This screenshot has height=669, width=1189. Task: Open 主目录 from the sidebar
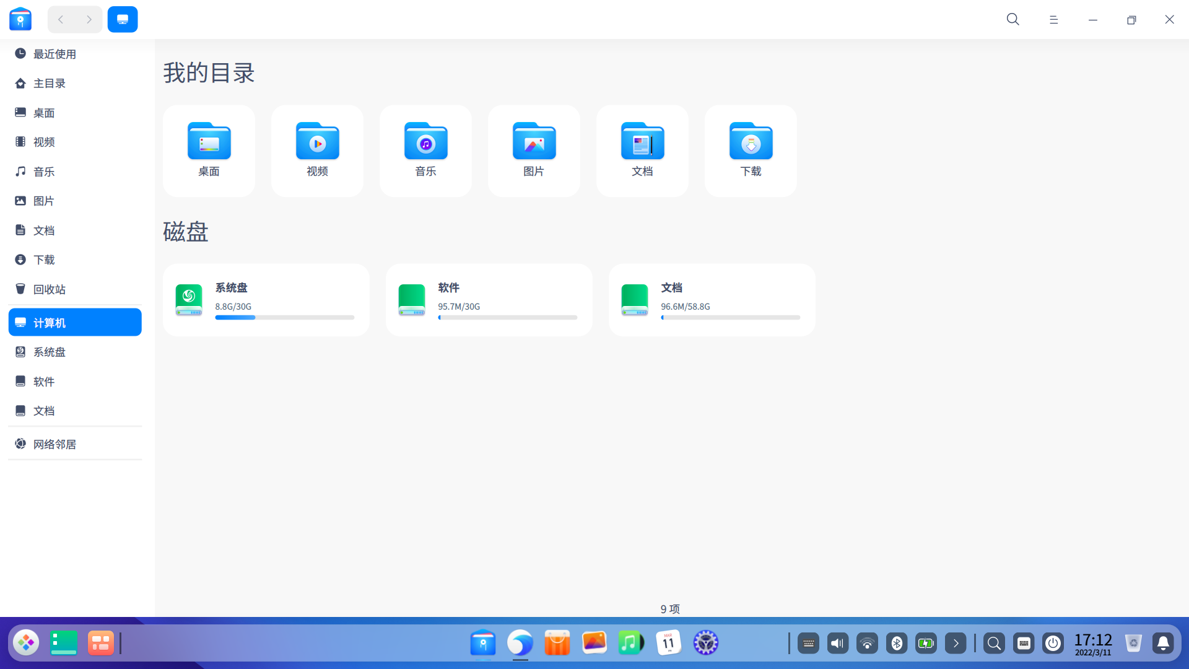pyautogui.click(x=50, y=83)
